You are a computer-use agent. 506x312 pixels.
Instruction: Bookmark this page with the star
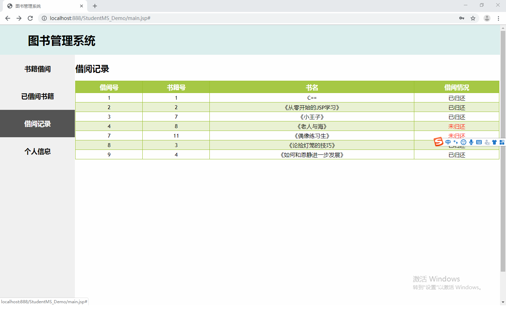point(473,18)
